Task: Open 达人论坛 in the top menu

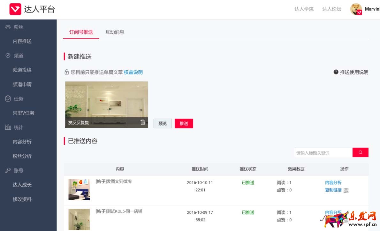Action: 331,9
